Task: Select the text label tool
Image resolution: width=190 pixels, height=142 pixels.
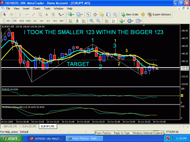Action: [x=53, y=15]
